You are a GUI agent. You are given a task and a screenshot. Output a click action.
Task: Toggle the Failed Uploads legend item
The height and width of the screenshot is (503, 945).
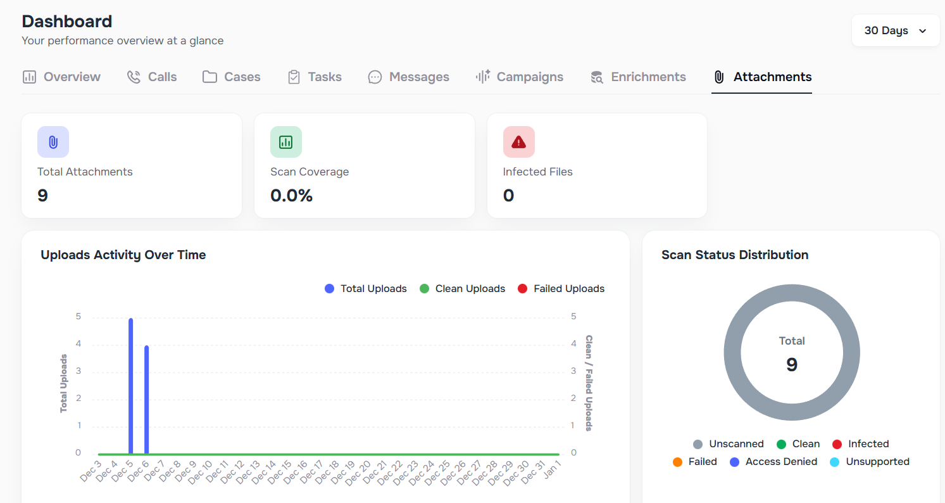(x=560, y=288)
